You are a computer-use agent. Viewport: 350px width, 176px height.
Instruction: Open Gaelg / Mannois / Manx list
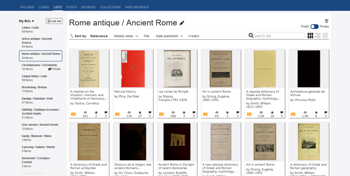[41, 138]
